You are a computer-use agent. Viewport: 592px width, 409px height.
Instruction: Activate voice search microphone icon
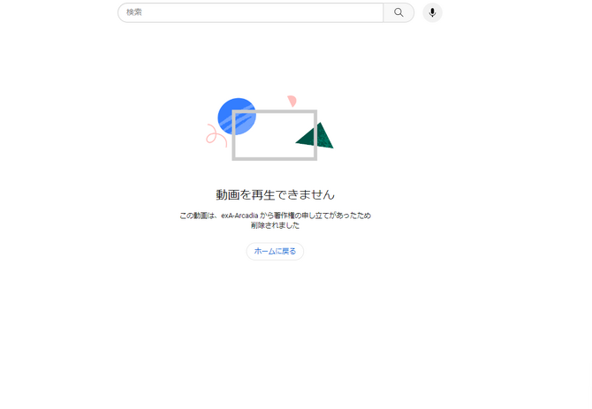coord(432,12)
